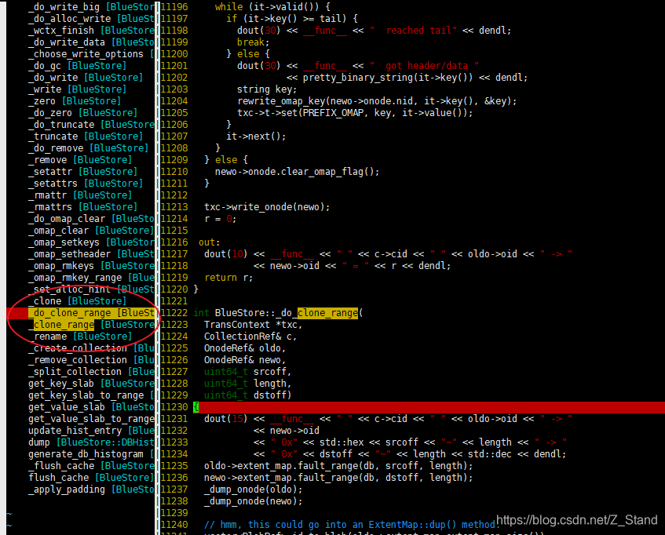
Task: Open _omap_clear [BlueStore] tag
Action: click(91, 231)
